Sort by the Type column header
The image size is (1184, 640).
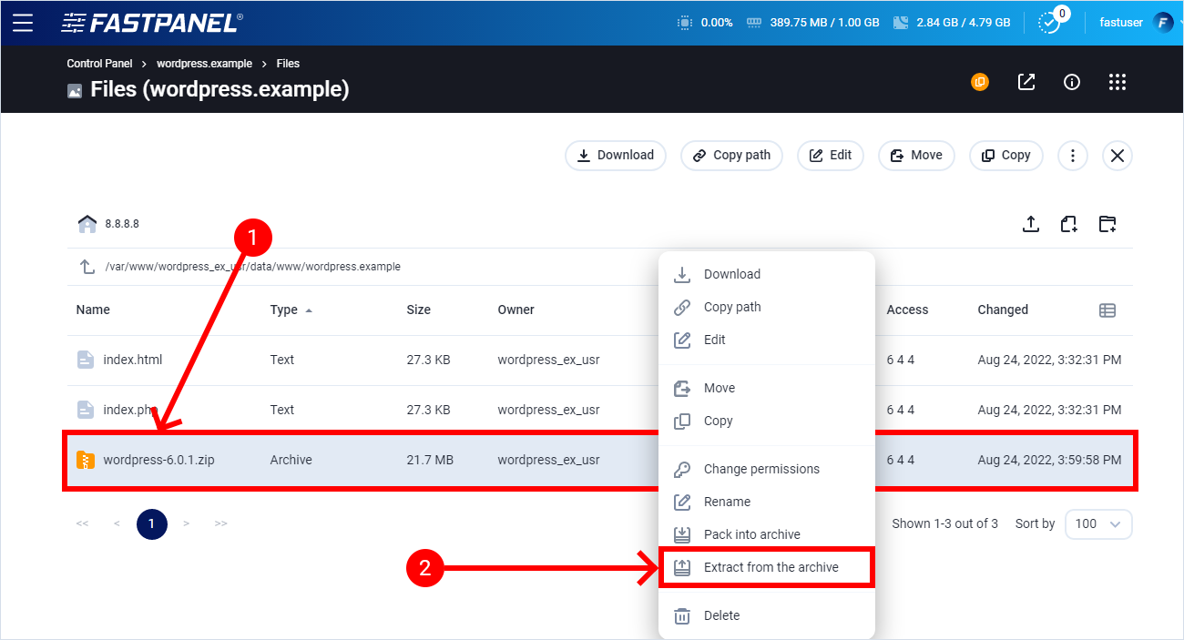(284, 310)
